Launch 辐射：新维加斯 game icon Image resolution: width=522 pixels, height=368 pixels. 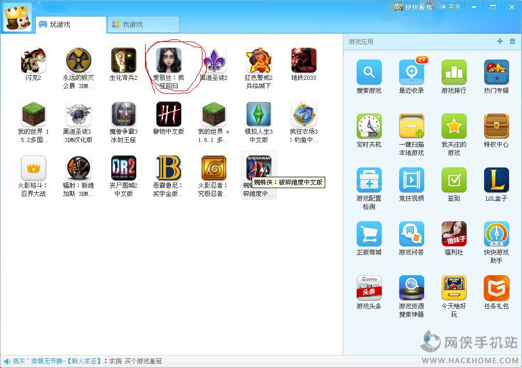[x=79, y=168]
